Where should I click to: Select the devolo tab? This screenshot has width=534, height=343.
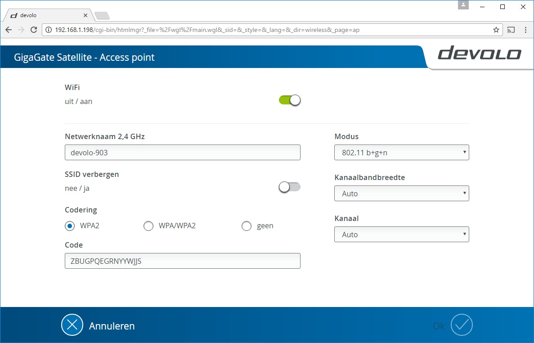(x=48, y=15)
